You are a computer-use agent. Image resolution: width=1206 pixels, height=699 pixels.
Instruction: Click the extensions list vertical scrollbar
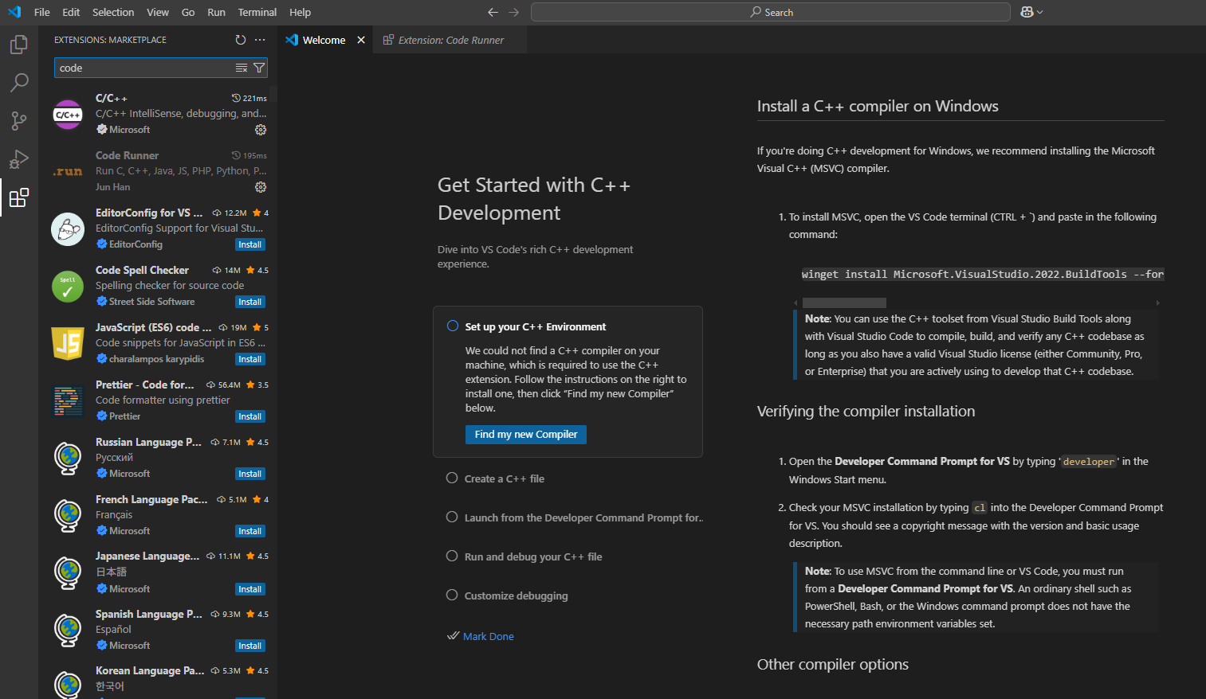(x=273, y=95)
